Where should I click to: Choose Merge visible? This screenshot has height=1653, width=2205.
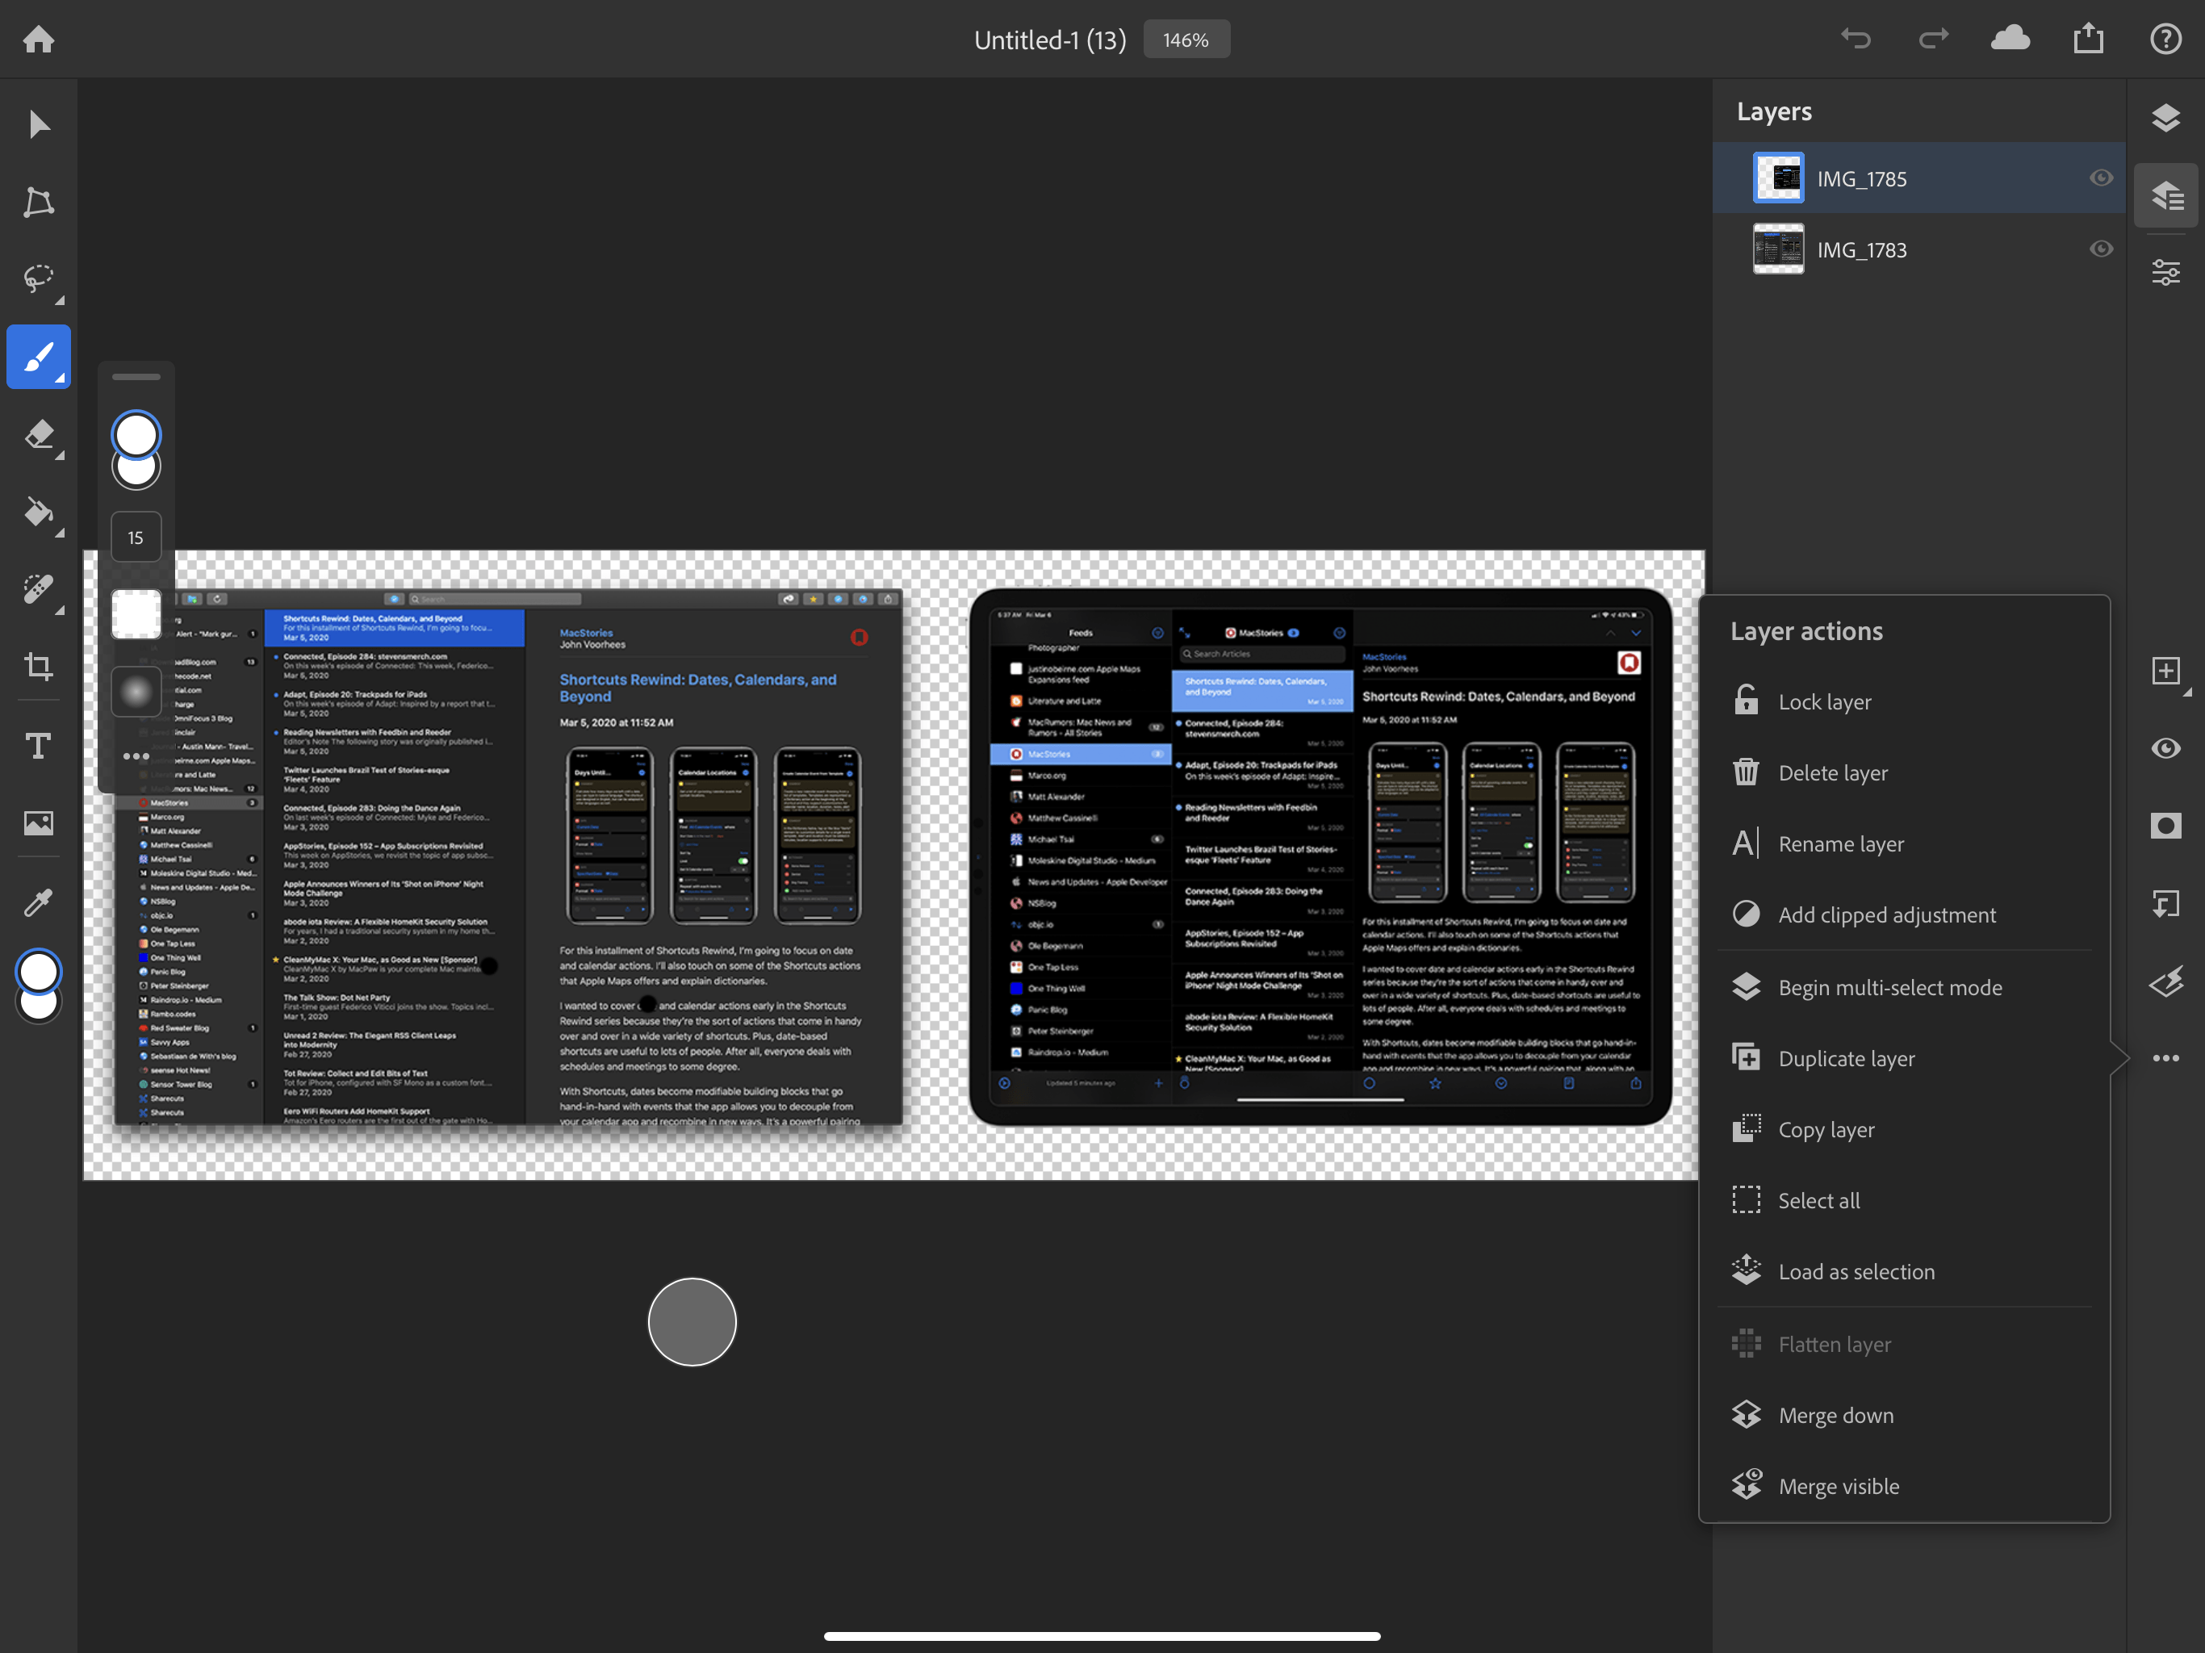(x=1904, y=1485)
